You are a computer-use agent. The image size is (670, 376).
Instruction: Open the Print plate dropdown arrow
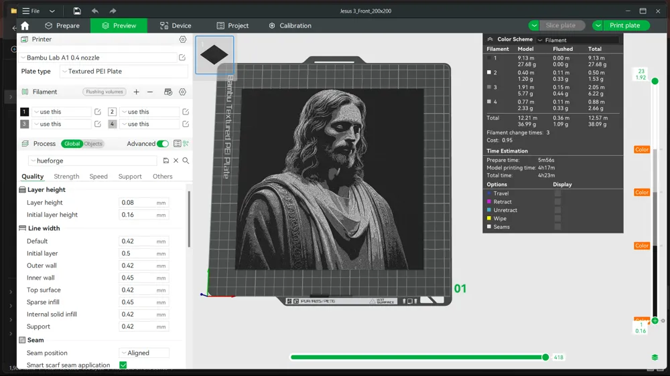click(x=598, y=25)
